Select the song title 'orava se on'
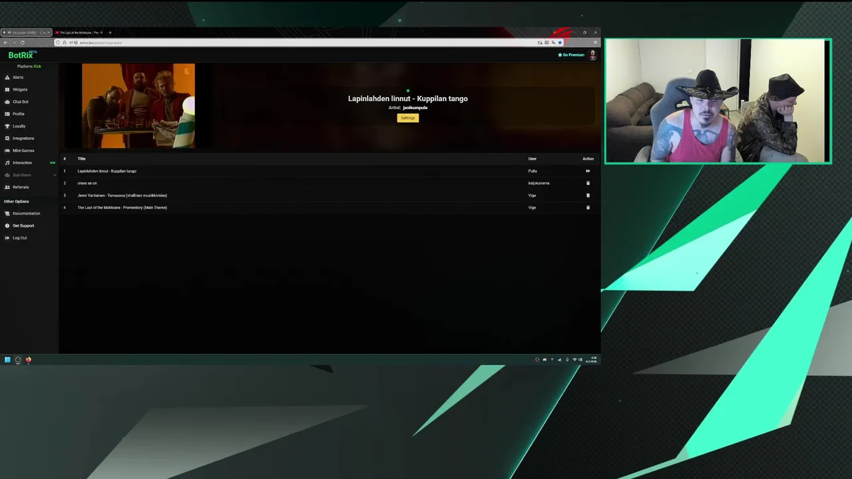Image resolution: width=852 pixels, height=479 pixels. pos(87,183)
